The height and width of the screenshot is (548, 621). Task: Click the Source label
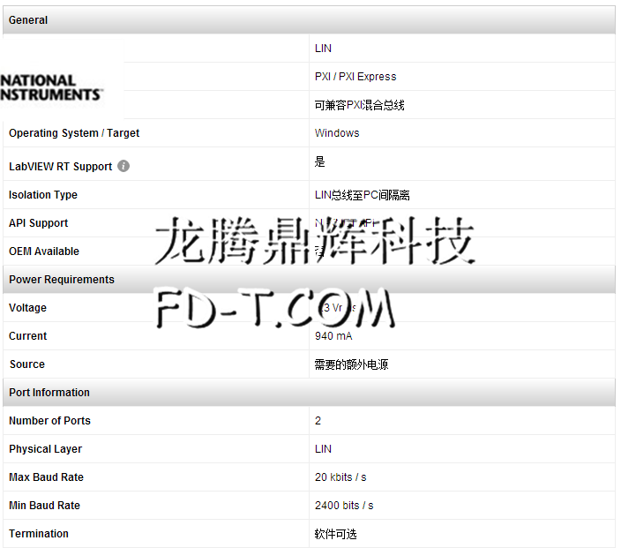pyautogui.click(x=27, y=364)
